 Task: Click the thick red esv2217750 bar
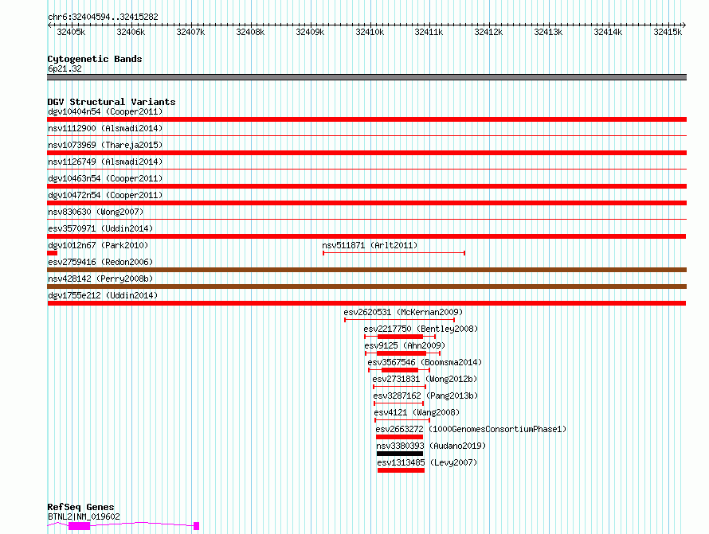(400, 337)
